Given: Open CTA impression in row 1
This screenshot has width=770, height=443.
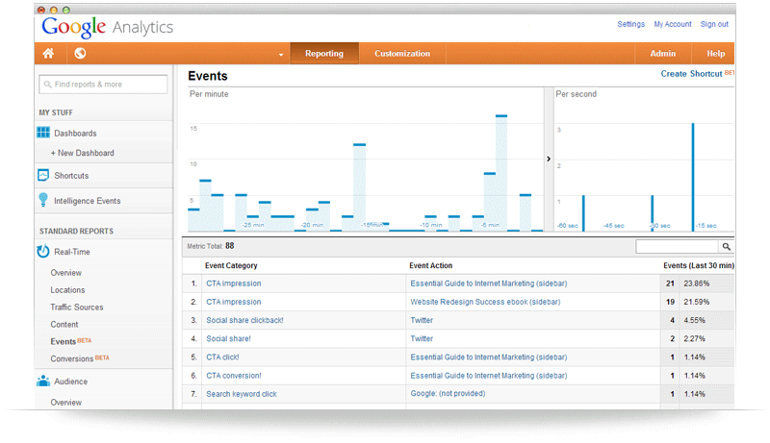Looking at the screenshot, I should click(233, 283).
